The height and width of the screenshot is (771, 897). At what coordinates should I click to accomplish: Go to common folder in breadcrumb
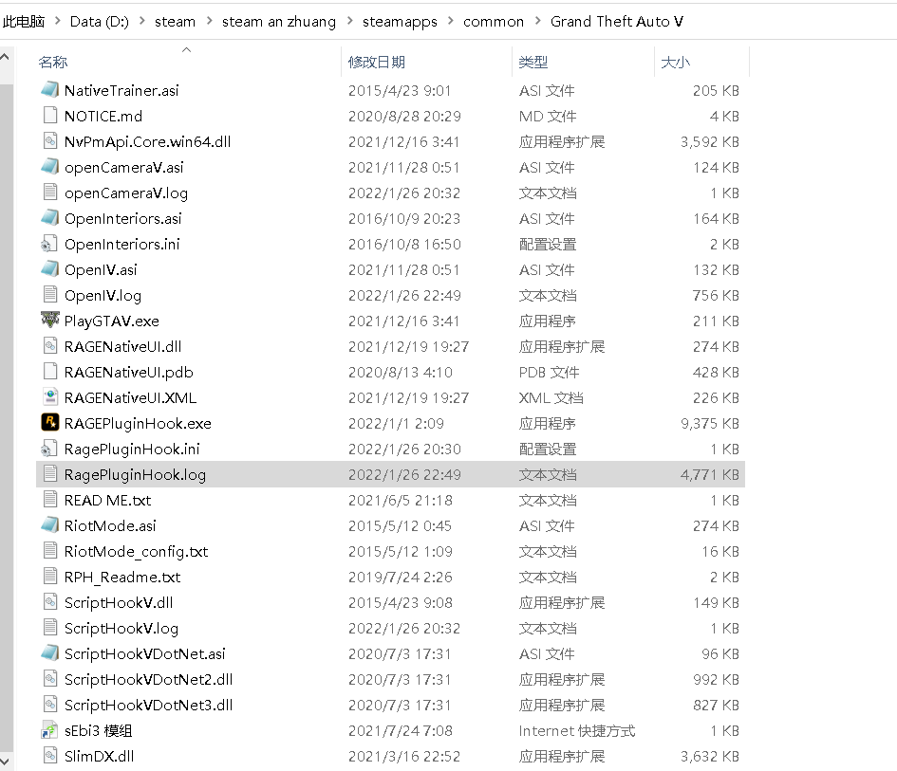[494, 22]
